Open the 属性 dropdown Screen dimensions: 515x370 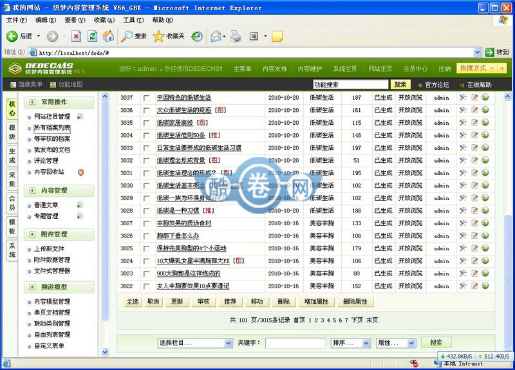tap(396, 343)
